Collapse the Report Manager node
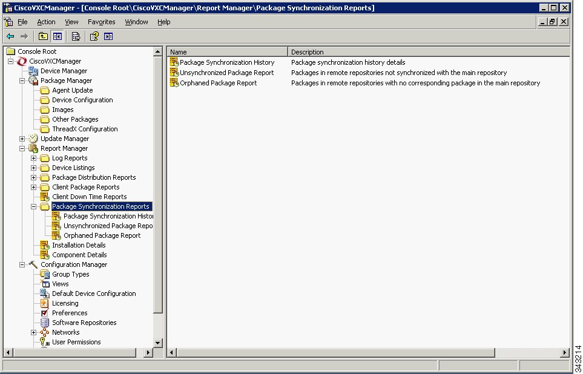The height and width of the screenshot is (374, 583). (22, 148)
